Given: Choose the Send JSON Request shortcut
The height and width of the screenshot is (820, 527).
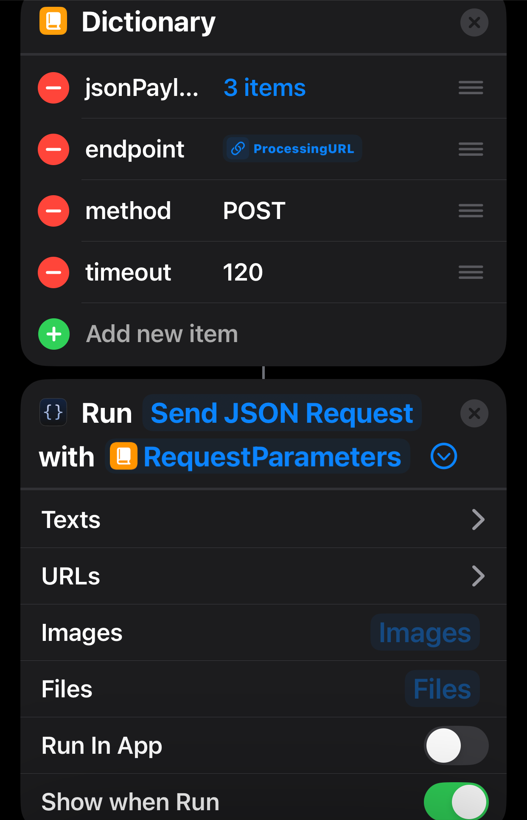Looking at the screenshot, I should point(282,413).
